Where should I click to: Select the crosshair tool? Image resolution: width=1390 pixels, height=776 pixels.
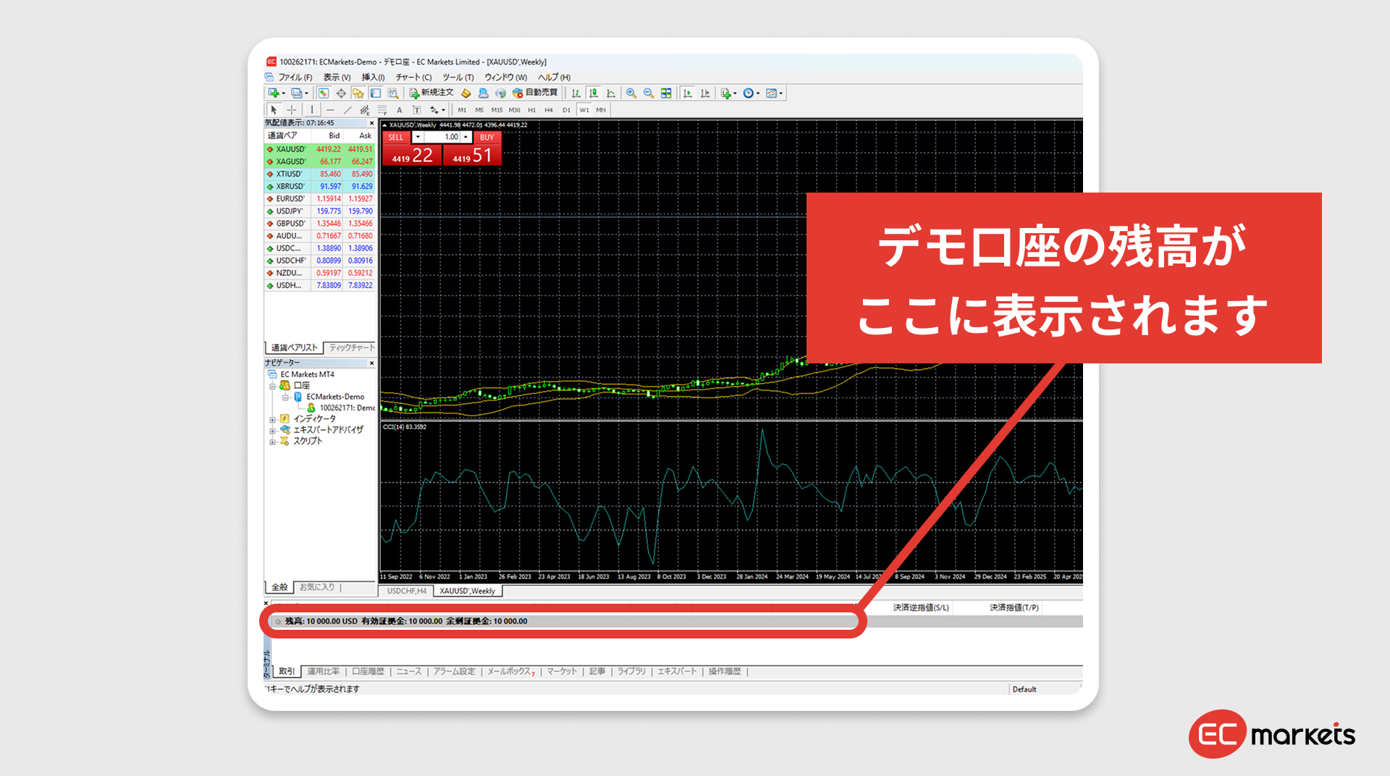pos(292,110)
